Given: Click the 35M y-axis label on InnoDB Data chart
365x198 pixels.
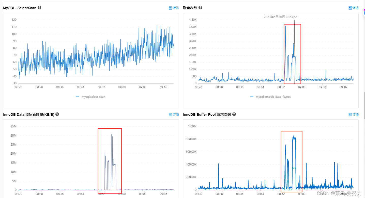Looking at the screenshot, I should tap(14, 126).
